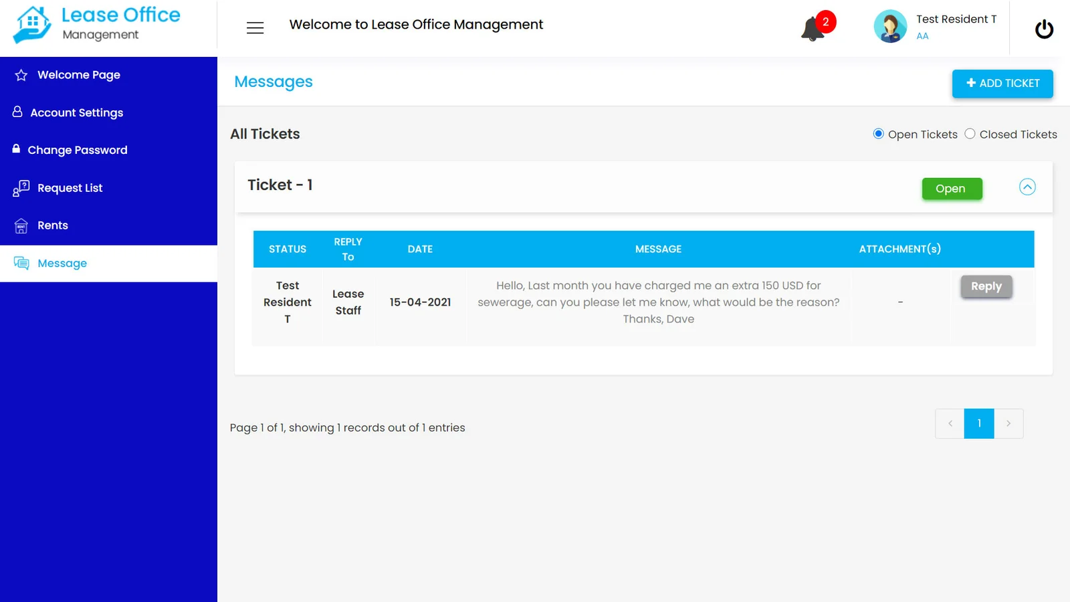1070x602 pixels.
Task: Click the REPLY To column header
Action: click(x=348, y=249)
